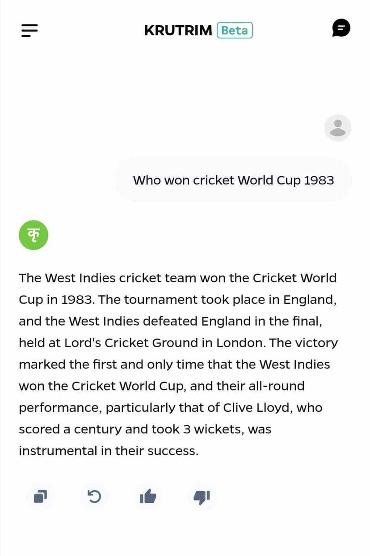Click the word "century" in the response
Screen dimensions: 370x556
point(97,429)
